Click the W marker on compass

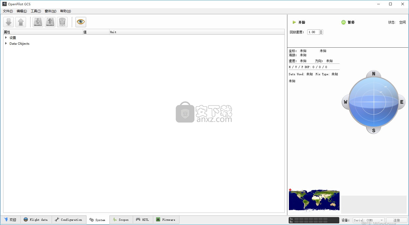coord(345,102)
